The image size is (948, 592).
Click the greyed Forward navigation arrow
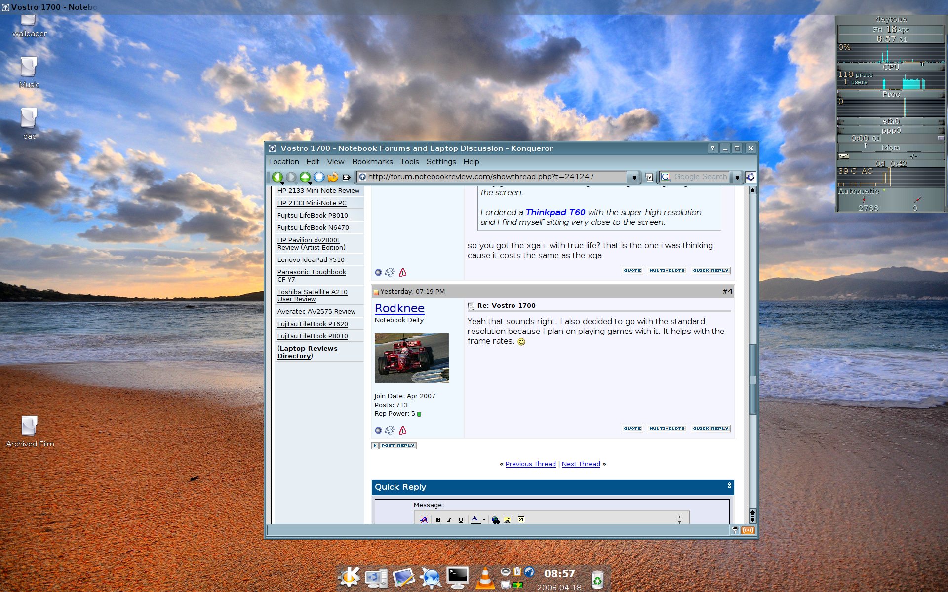(x=291, y=176)
